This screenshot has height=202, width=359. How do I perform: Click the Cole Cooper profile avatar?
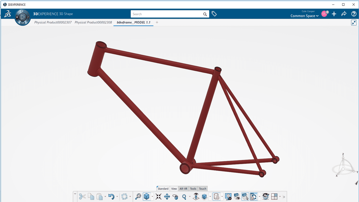click(x=324, y=14)
